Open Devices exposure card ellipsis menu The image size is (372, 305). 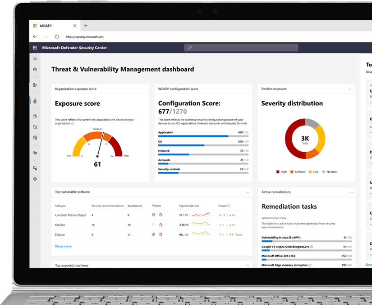tap(350, 89)
